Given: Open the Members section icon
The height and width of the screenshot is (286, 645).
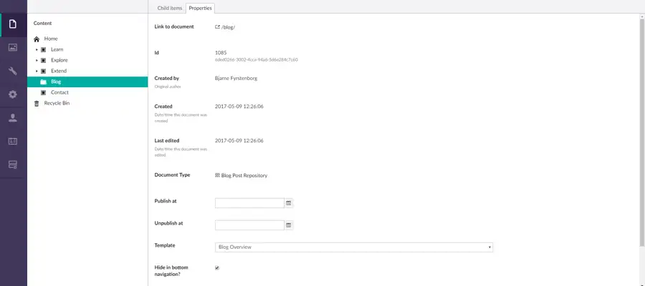Looking at the screenshot, I should (x=13, y=141).
